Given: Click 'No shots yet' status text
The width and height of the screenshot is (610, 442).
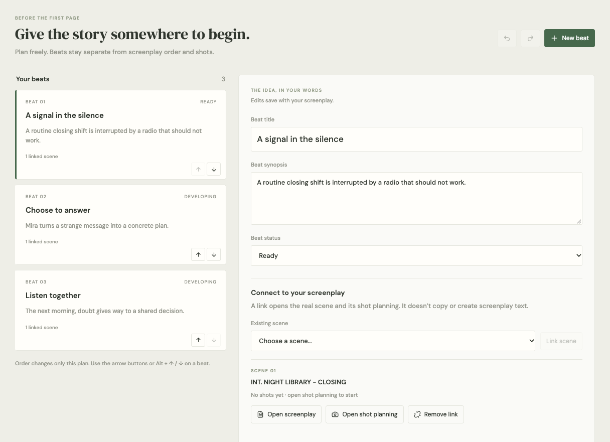Looking at the screenshot, I should [x=266, y=395].
